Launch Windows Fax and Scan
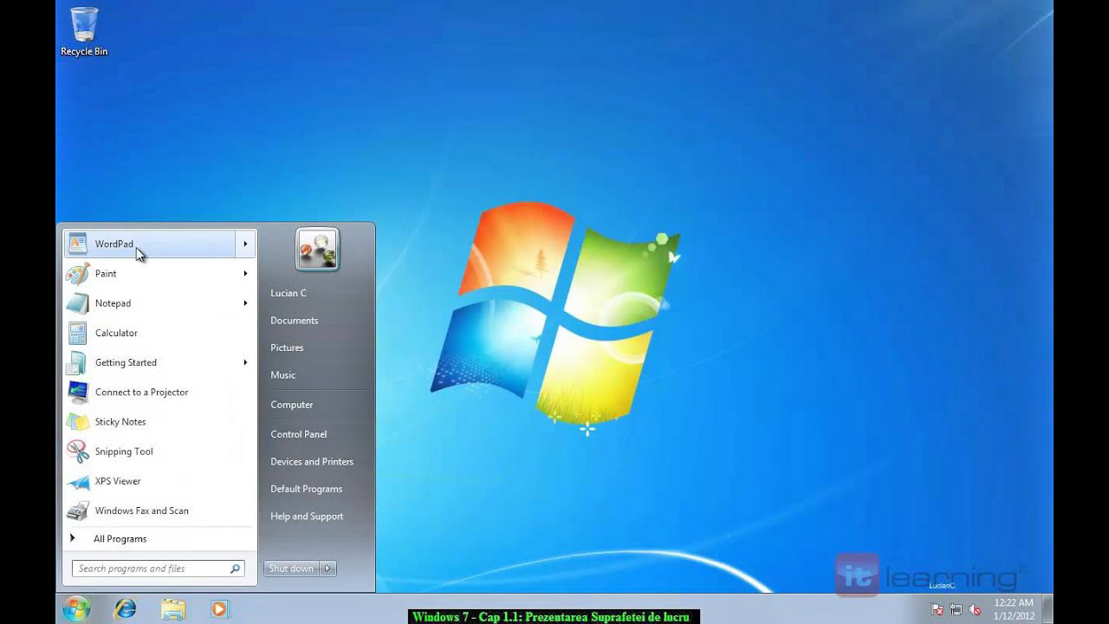The image size is (1109, 624). pos(142,510)
